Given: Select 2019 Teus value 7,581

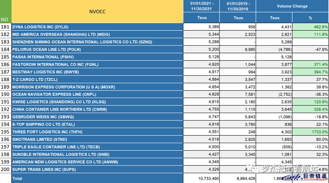Looking at the screenshot, I should click(238, 95).
